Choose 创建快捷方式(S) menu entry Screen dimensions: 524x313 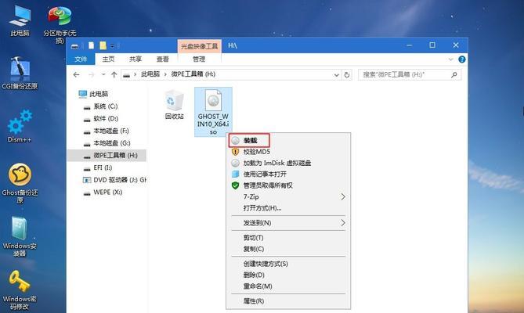click(288, 264)
